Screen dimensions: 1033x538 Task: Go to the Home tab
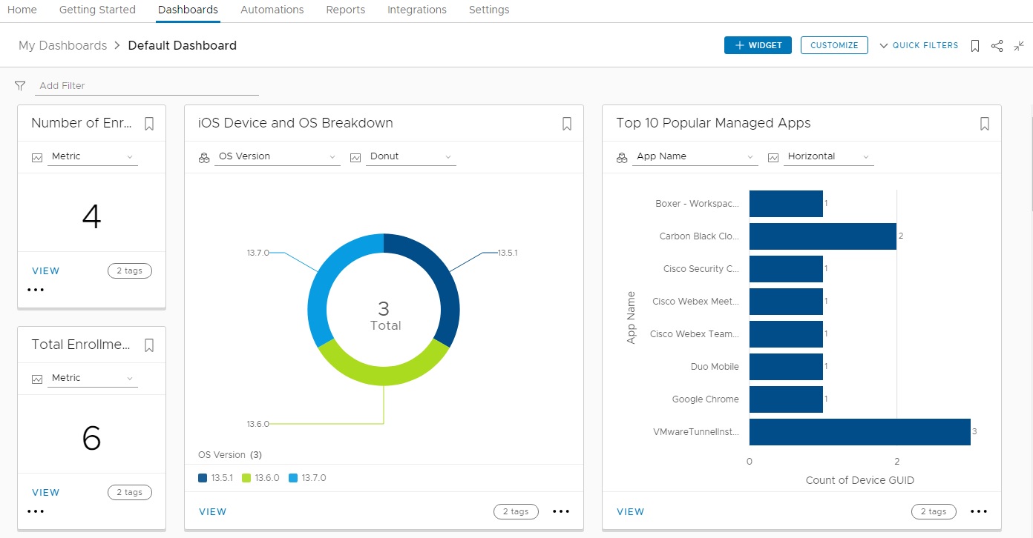(22, 10)
